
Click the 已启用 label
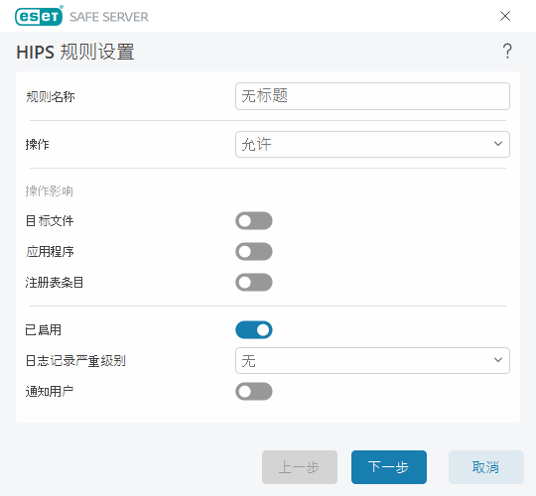44,330
